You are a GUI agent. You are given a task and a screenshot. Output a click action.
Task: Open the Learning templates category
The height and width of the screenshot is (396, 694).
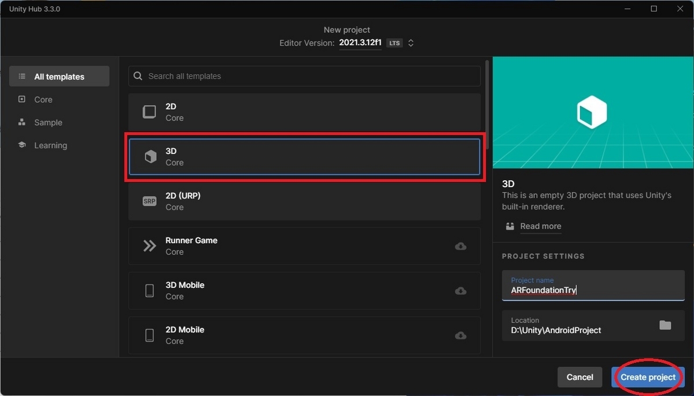[x=50, y=145]
